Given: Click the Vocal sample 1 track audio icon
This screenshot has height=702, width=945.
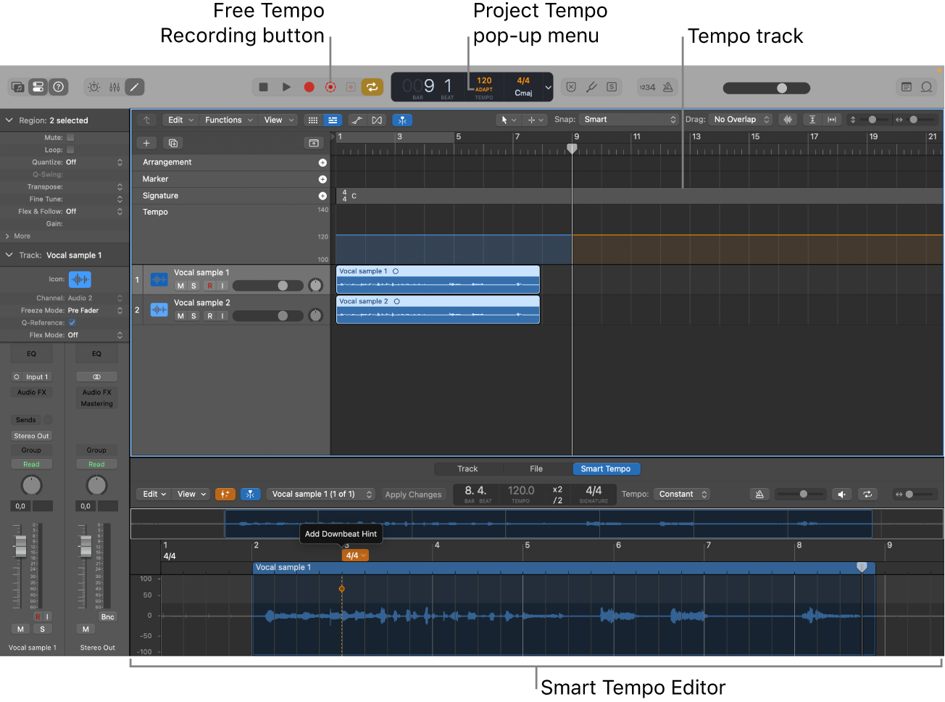Looking at the screenshot, I should pos(159,278).
